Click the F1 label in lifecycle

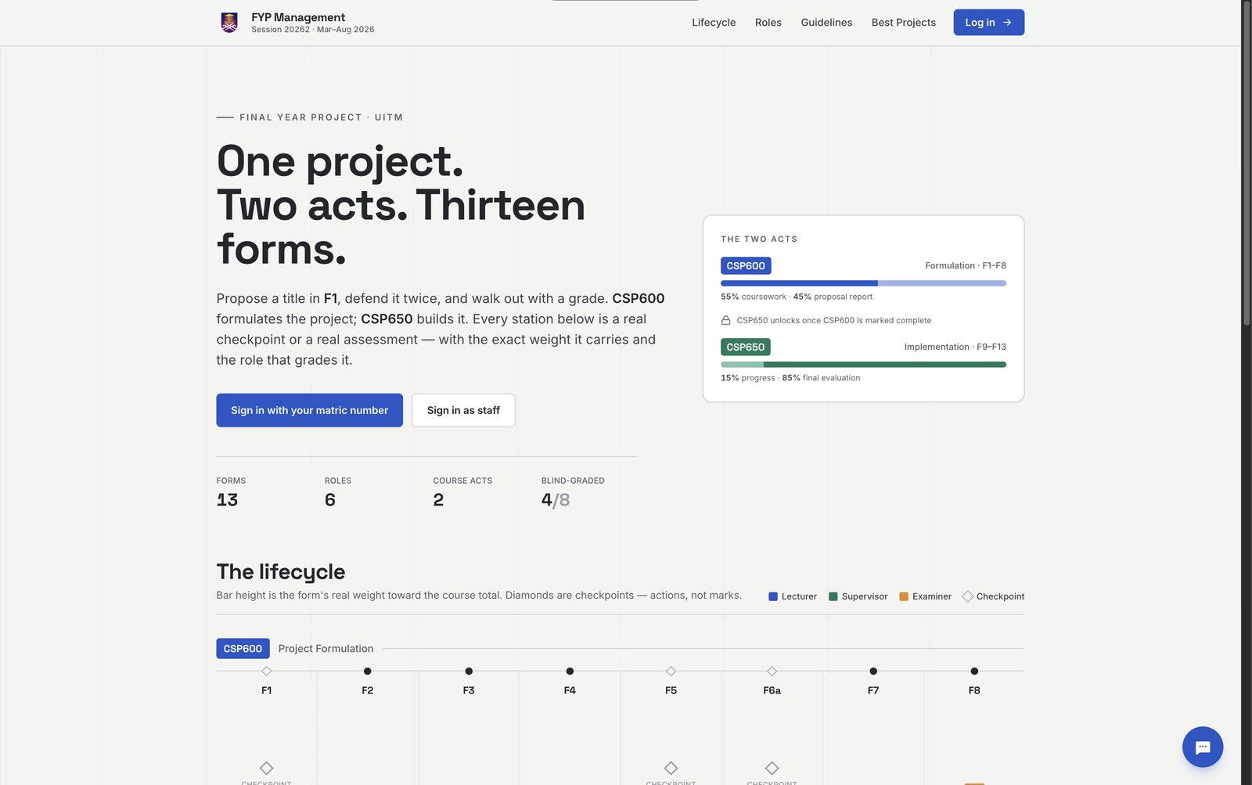[267, 690]
